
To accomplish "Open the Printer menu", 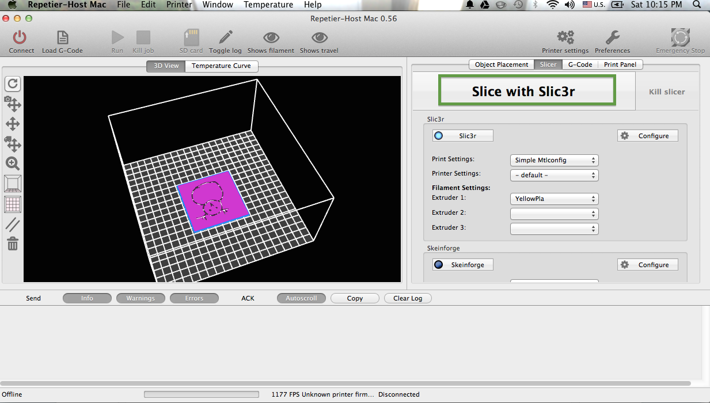I will (x=179, y=5).
